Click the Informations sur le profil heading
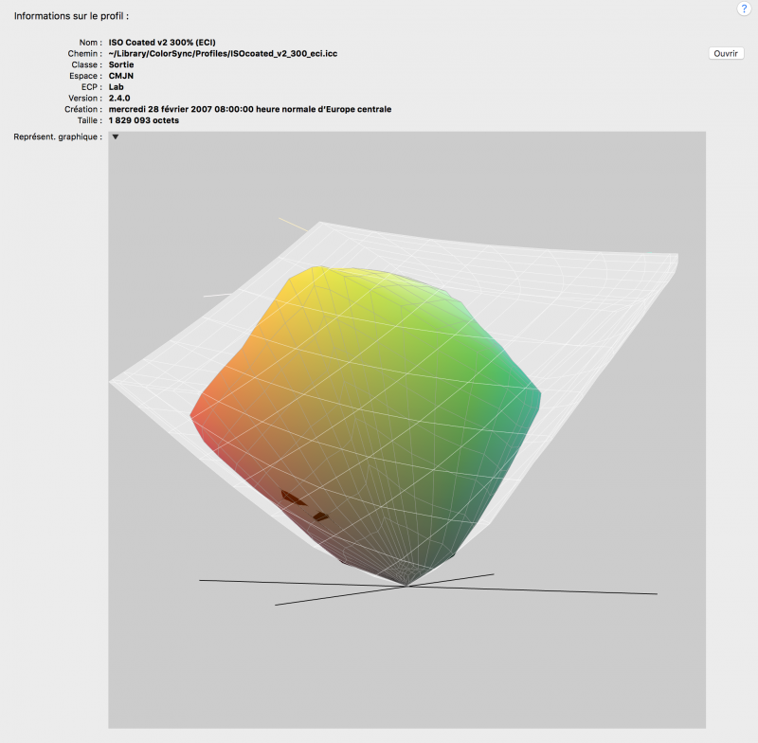The height and width of the screenshot is (743, 758). click(71, 16)
